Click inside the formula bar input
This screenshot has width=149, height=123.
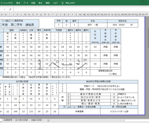tap(81, 9)
